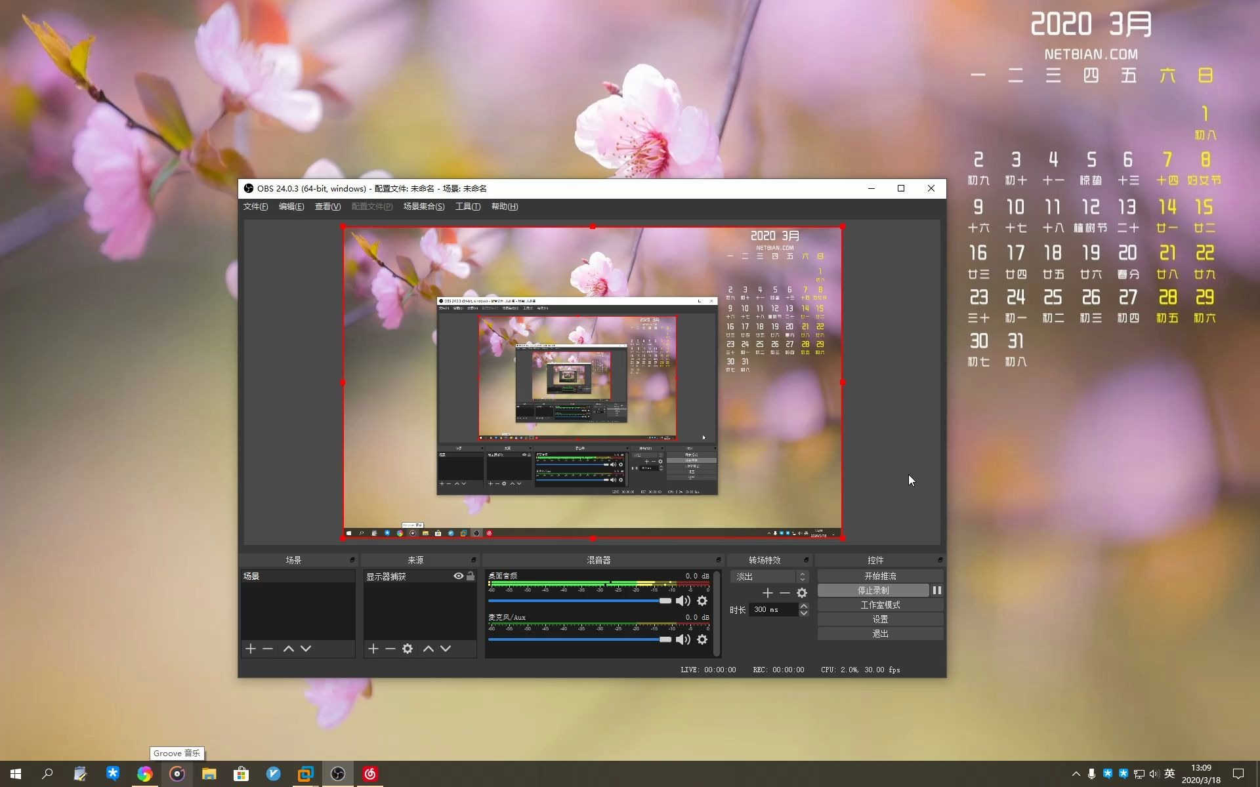Screen dimensions: 1260x787
Task: Pause recording with pause button
Action: [937, 590]
